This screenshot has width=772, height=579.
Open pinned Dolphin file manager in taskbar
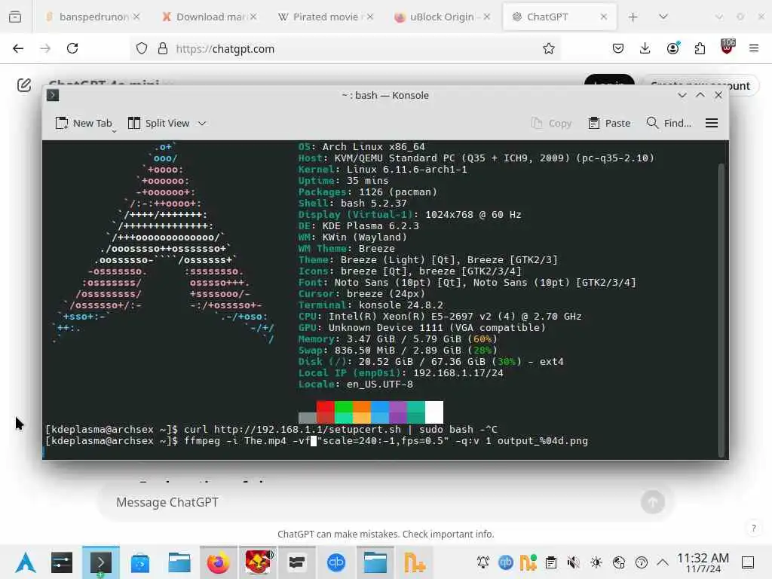tap(179, 562)
